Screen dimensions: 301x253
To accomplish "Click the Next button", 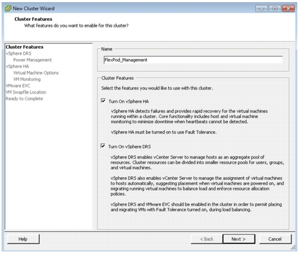I will point(239,239).
